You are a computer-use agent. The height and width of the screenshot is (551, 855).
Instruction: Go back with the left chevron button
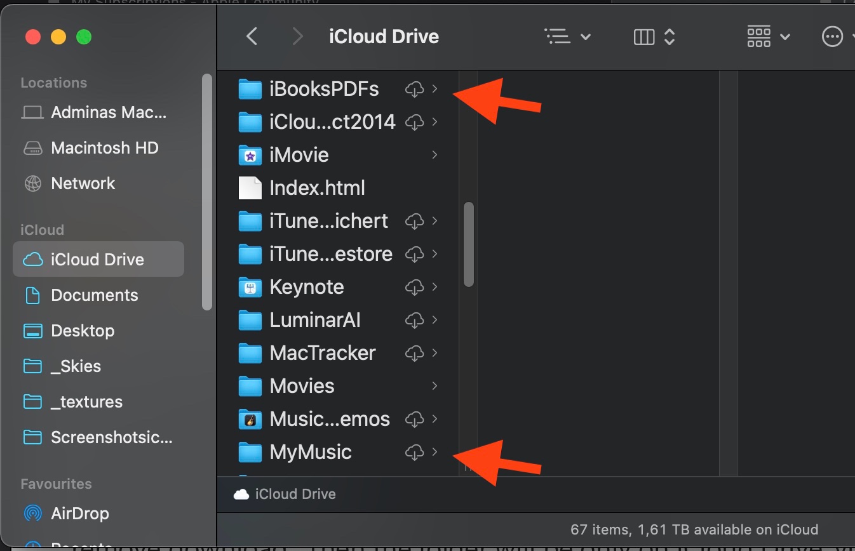tap(252, 37)
